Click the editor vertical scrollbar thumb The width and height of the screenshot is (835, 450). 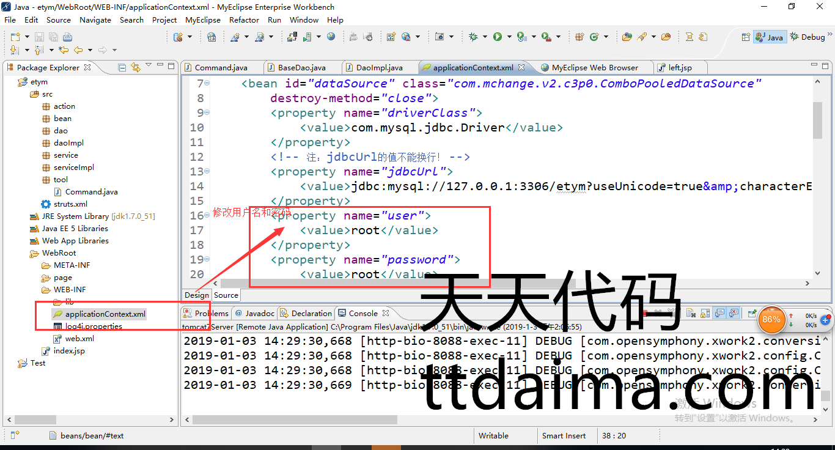point(817,120)
